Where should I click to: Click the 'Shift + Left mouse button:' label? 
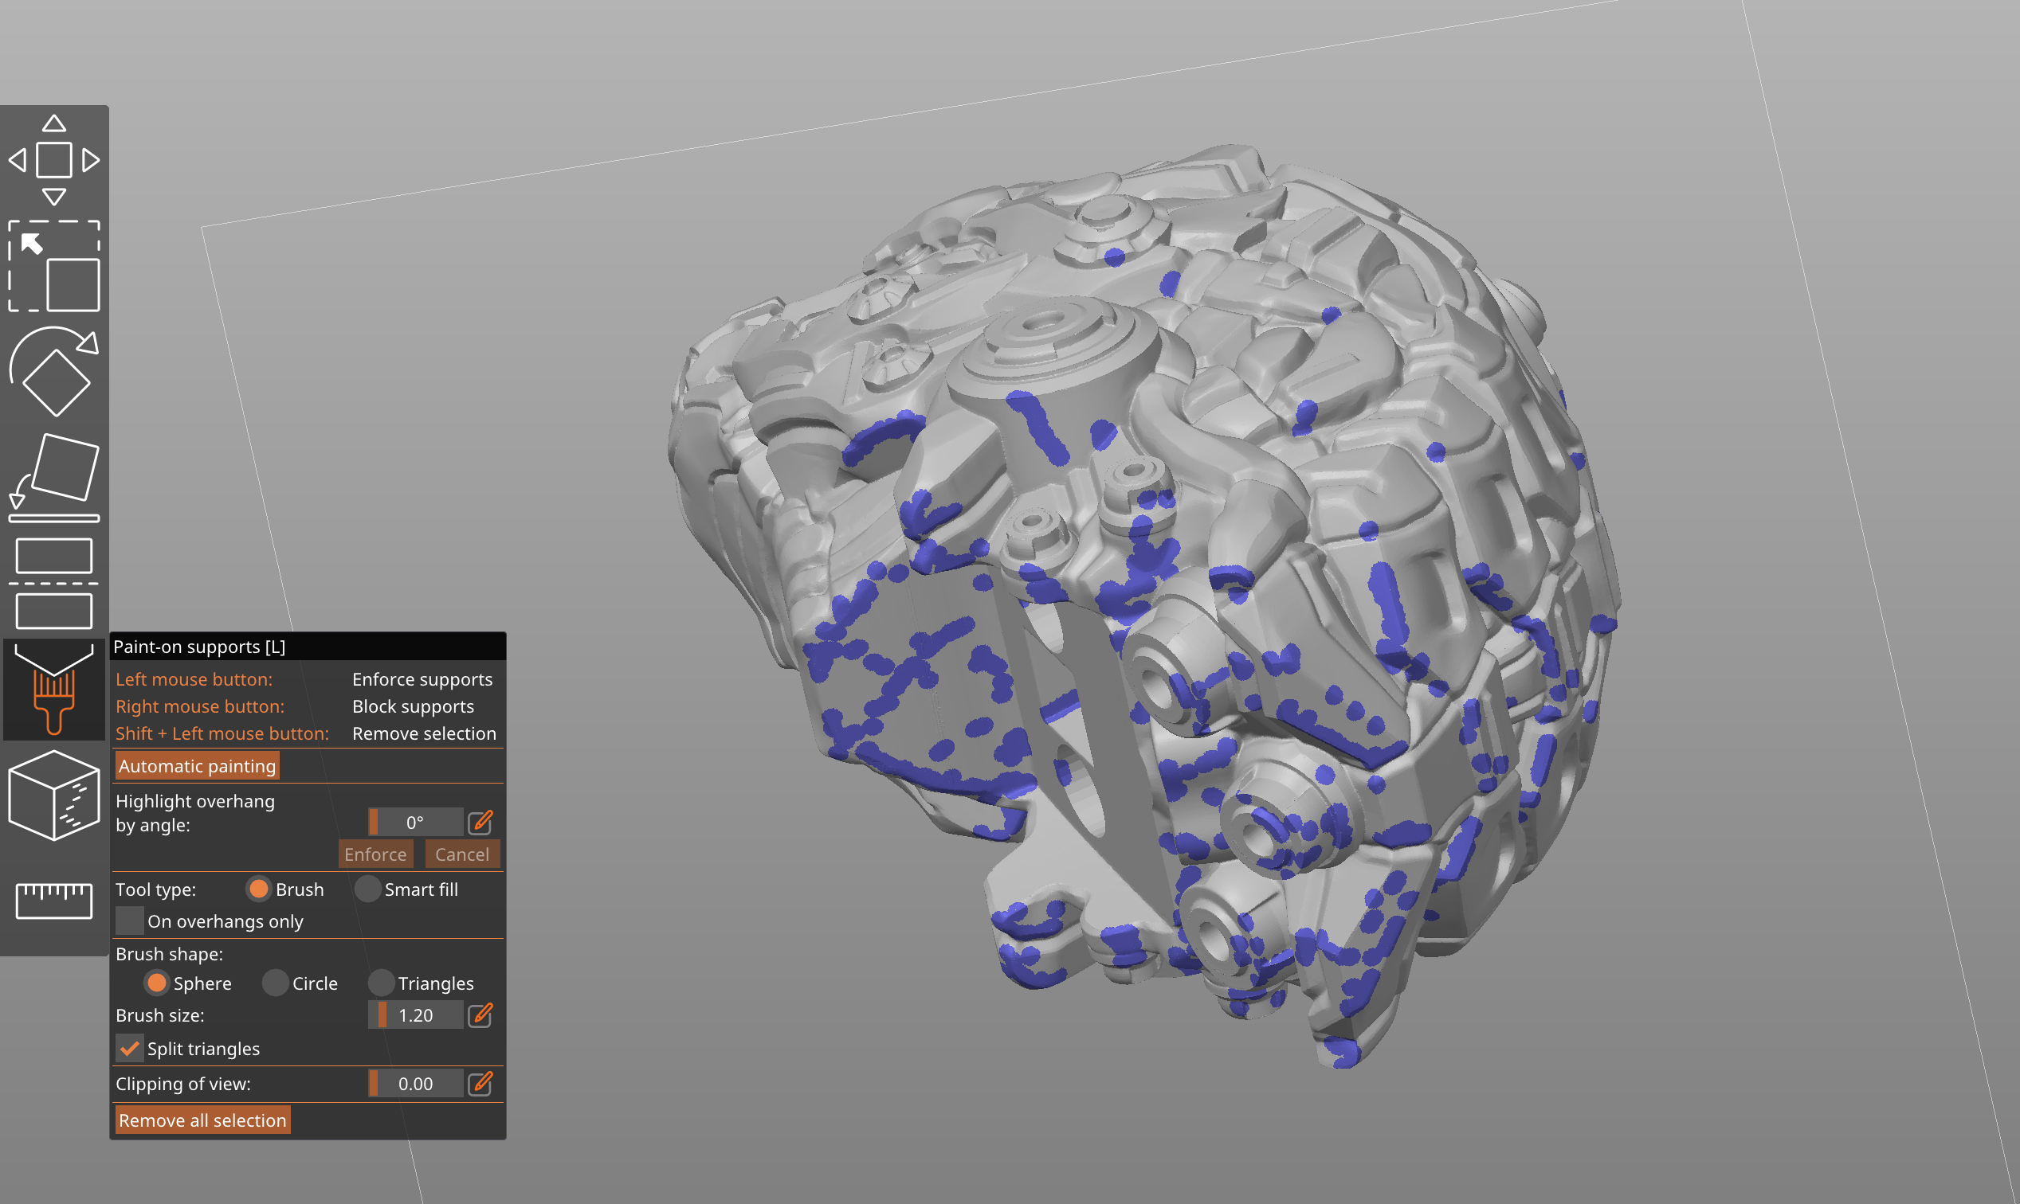222,733
